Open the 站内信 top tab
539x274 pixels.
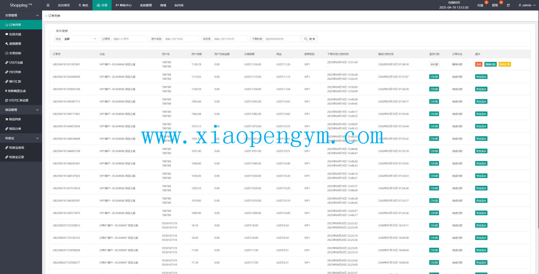click(x=179, y=5)
